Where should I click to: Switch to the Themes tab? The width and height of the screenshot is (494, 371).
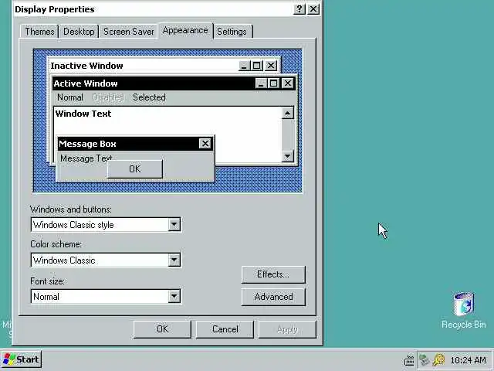tap(39, 32)
